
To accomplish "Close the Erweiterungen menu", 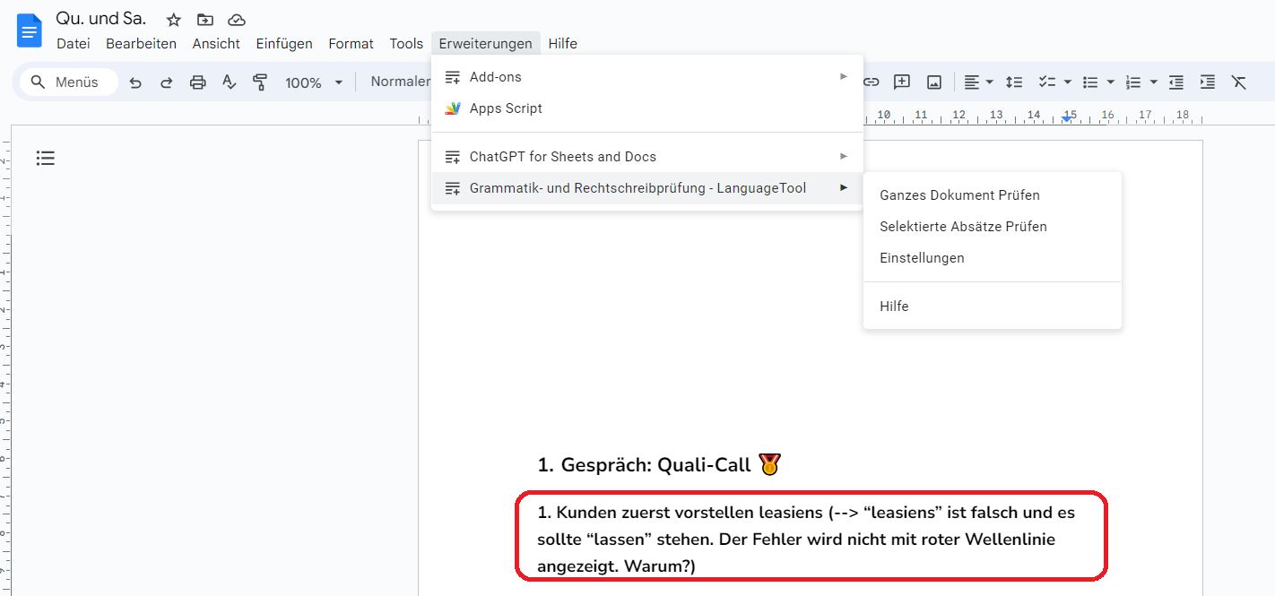I will (x=485, y=43).
